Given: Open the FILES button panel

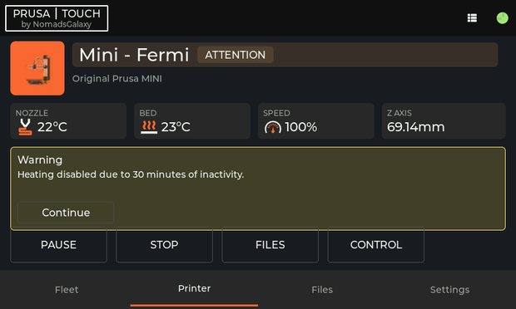Looking at the screenshot, I should point(270,245).
